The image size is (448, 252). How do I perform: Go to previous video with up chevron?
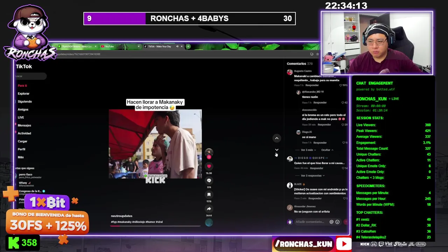(x=276, y=138)
